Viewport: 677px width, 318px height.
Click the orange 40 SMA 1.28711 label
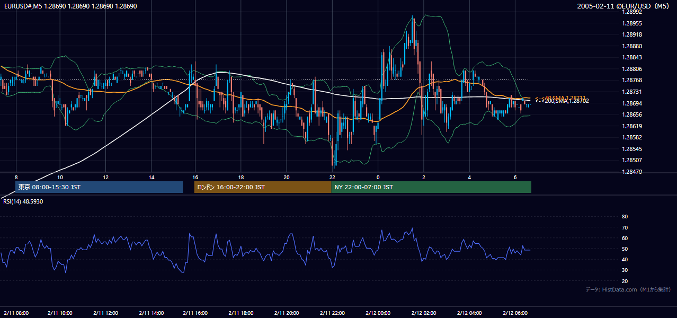[x=560, y=98]
